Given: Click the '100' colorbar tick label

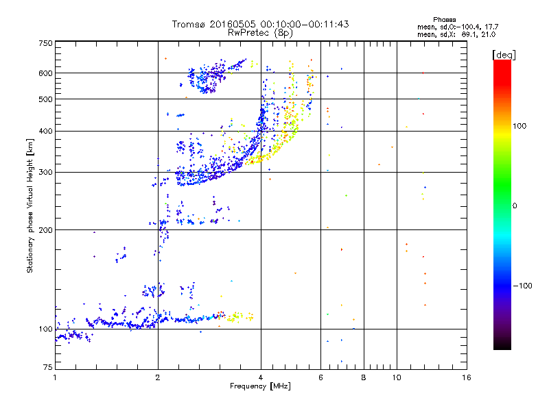Looking at the screenshot, I should click(519, 126).
